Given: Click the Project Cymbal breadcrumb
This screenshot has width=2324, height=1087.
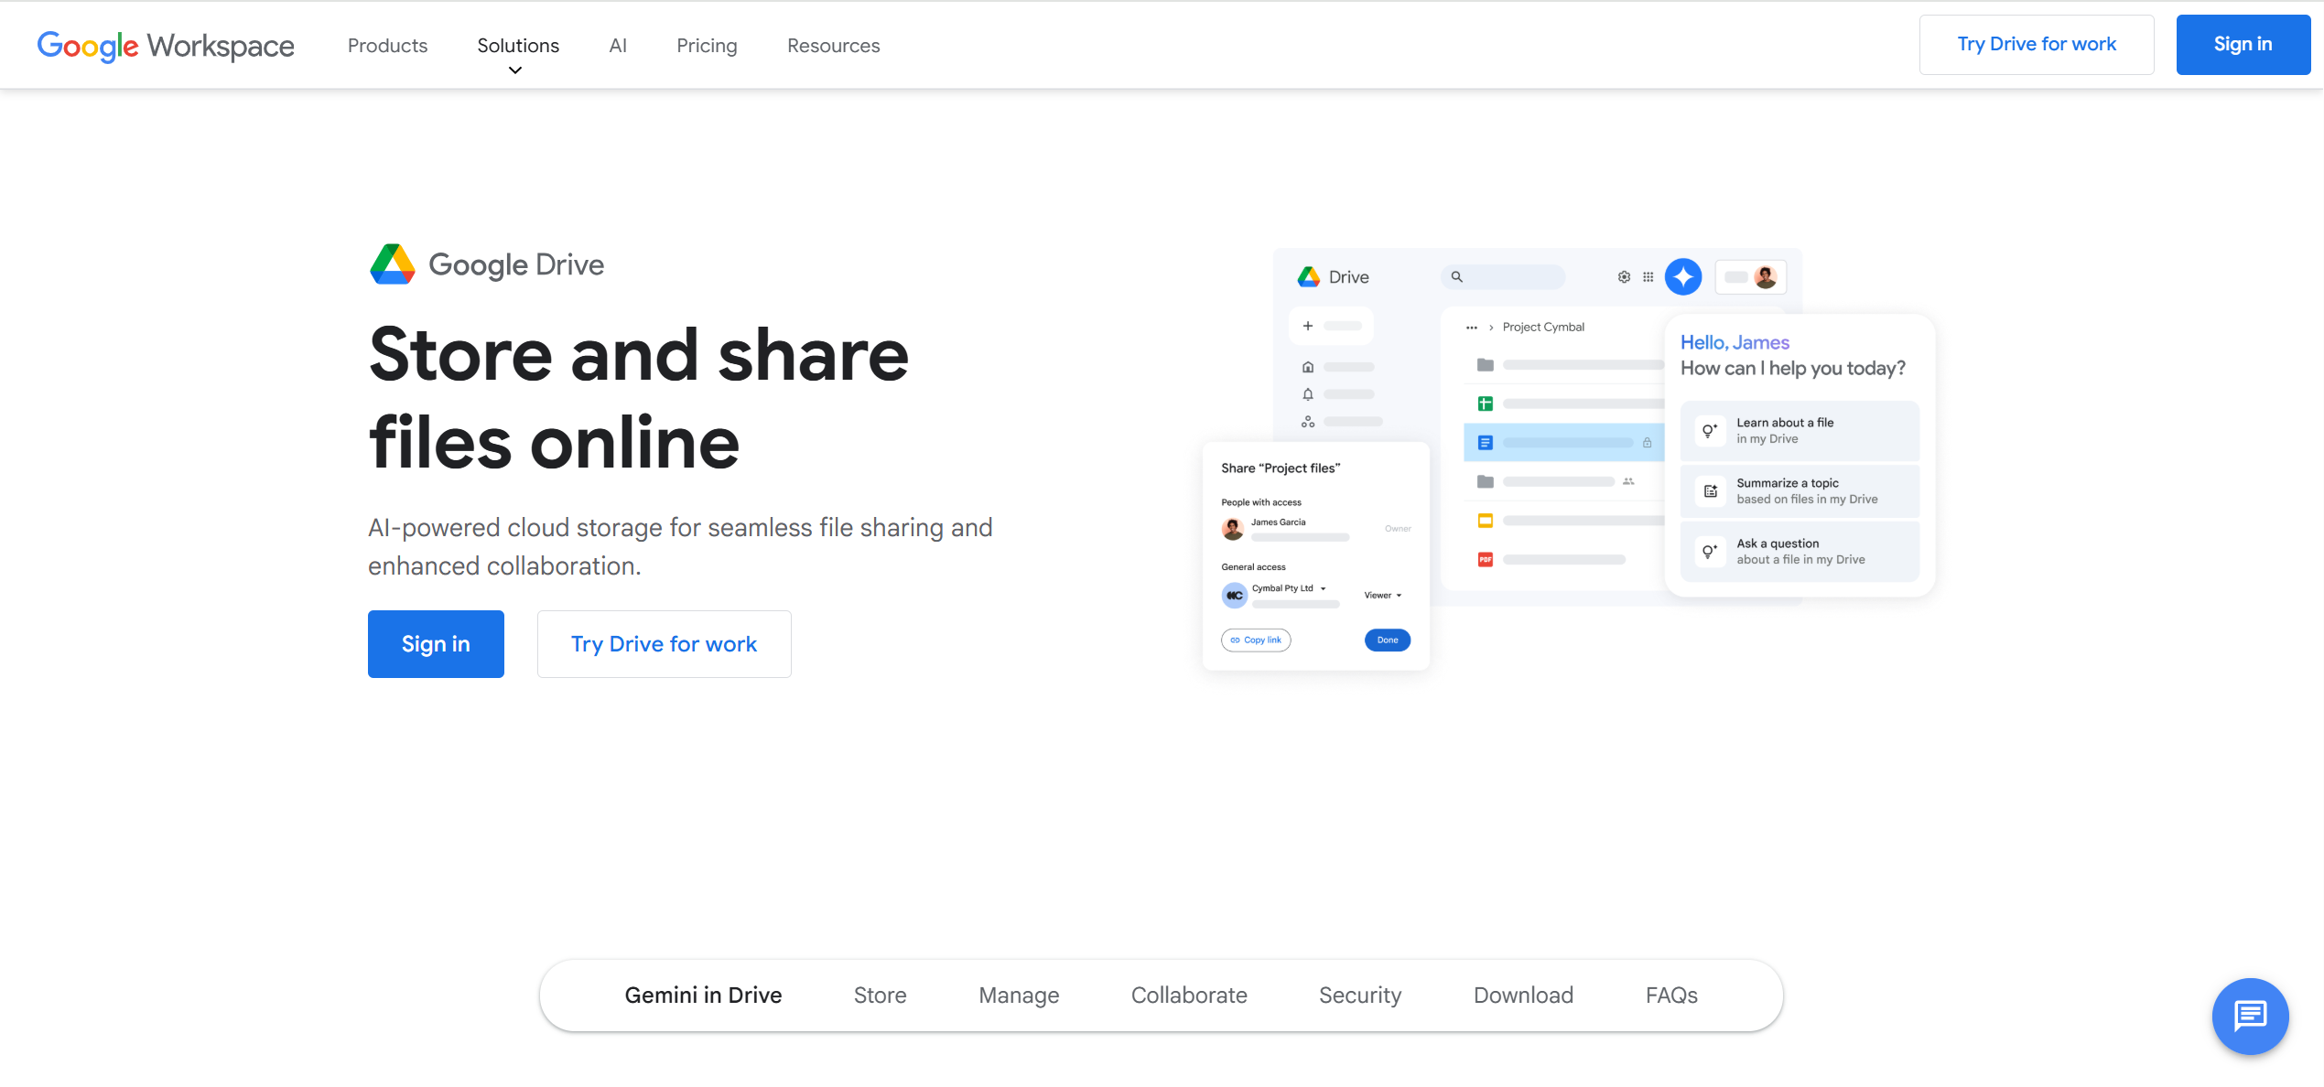Looking at the screenshot, I should tap(1543, 327).
